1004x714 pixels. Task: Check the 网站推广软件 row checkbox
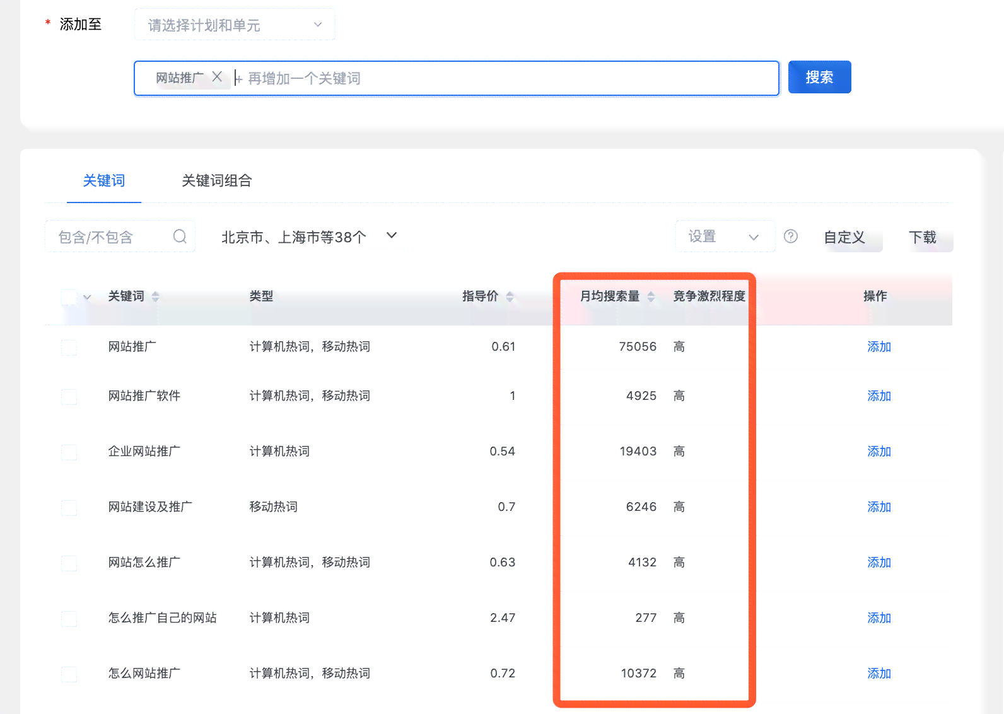pyautogui.click(x=69, y=396)
